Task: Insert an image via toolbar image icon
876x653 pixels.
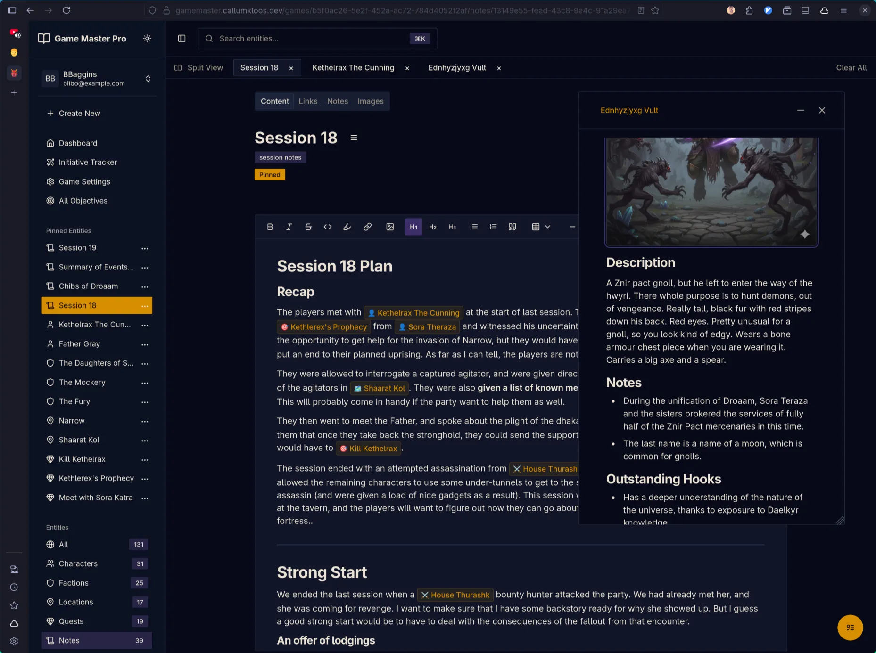Action: 390,227
